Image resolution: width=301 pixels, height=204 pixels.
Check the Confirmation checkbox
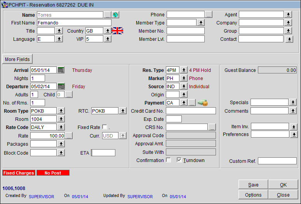(169, 160)
